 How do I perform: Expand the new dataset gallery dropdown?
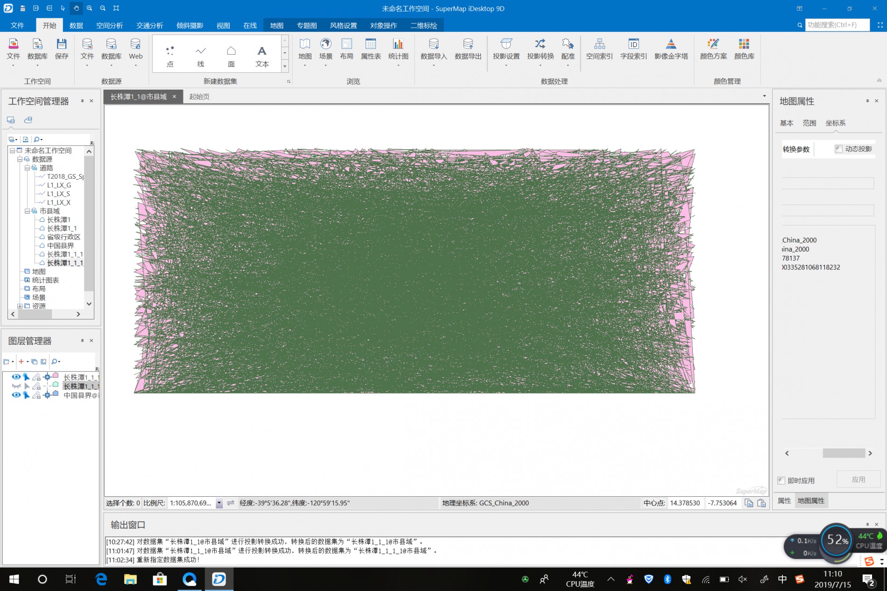[x=285, y=66]
